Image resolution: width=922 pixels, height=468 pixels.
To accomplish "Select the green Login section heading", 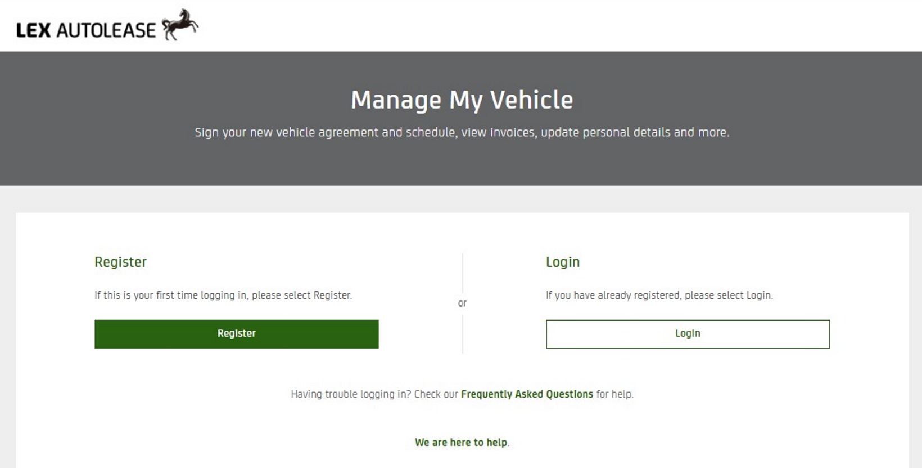I will pyautogui.click(x=562, y=262).
